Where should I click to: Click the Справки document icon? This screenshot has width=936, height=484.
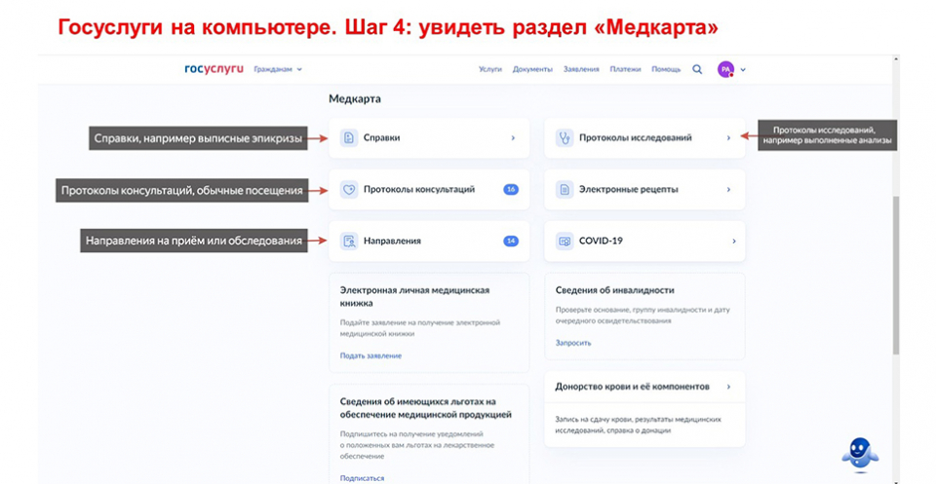point(349,138)
